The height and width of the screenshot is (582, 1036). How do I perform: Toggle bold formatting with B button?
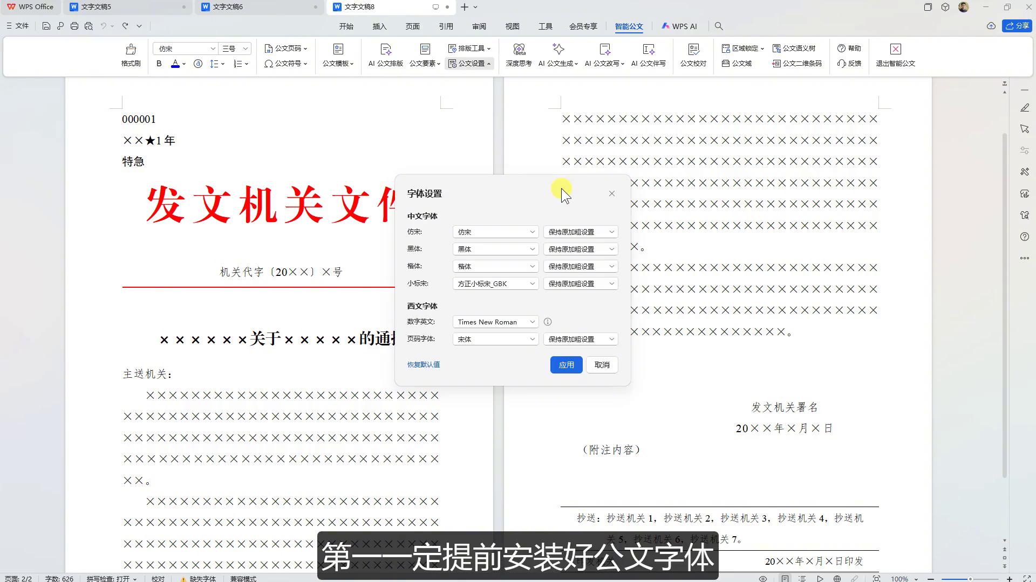click(159, 64)
